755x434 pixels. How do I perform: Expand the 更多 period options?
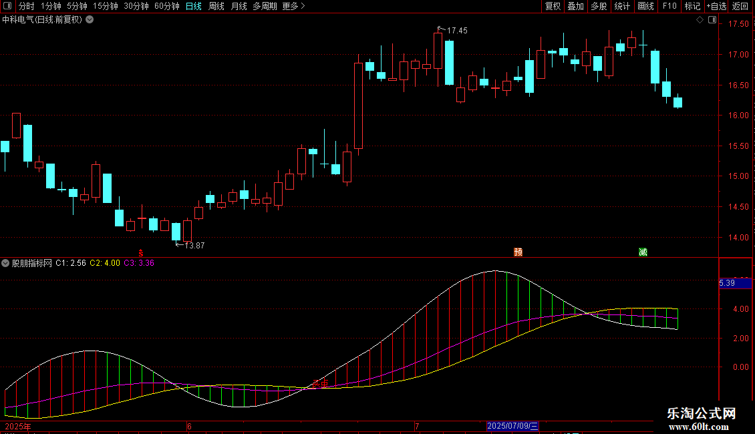294,6
